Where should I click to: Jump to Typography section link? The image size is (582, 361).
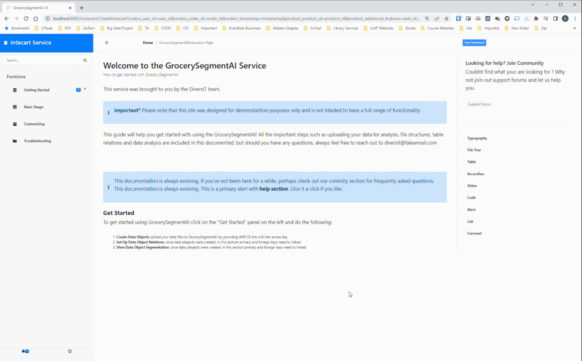click(x=477, y=138)
